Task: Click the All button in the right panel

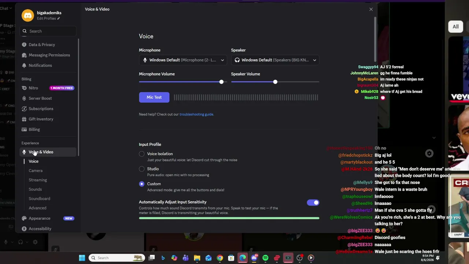Action: click(455, 26)
